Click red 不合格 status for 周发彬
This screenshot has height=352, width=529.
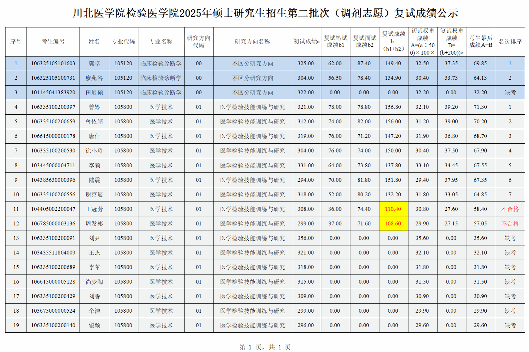[x=510, y=223]
